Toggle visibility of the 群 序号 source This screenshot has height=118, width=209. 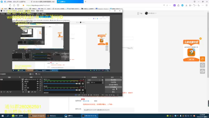point(38,88)
